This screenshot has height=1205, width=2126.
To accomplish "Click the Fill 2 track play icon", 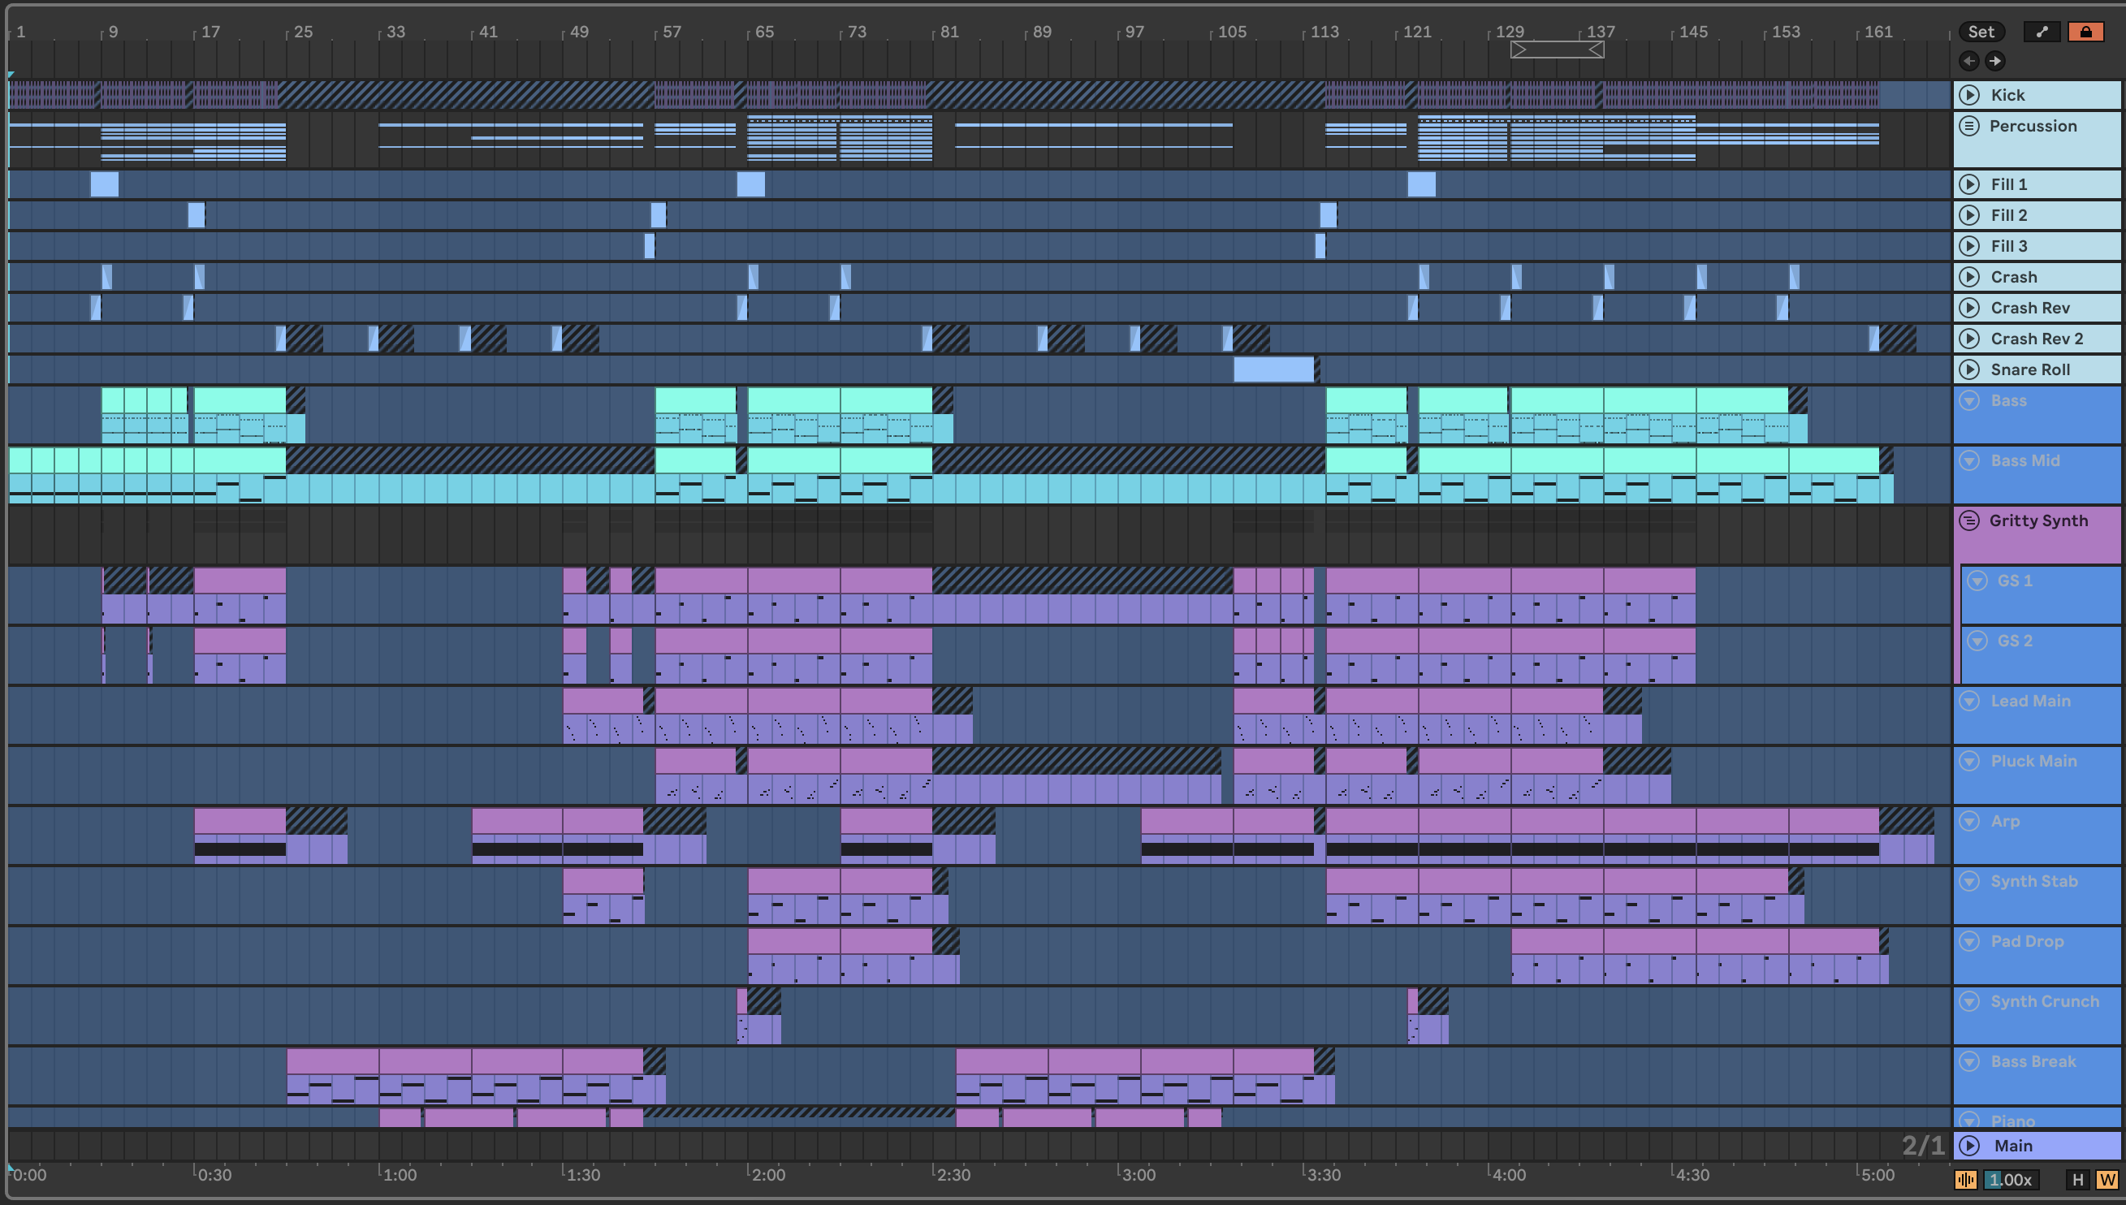I will [x=1969, y=215].
